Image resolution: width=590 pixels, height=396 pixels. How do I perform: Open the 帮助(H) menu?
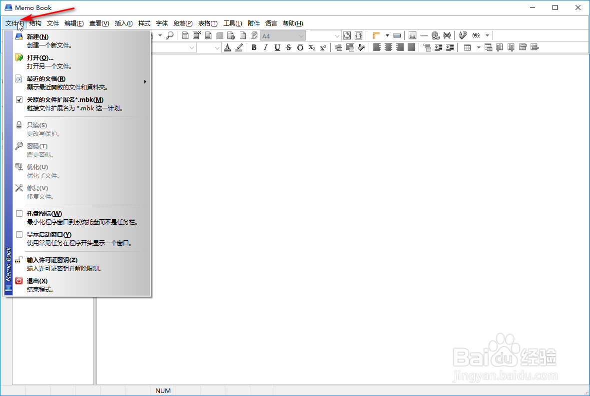click(293, 23)
